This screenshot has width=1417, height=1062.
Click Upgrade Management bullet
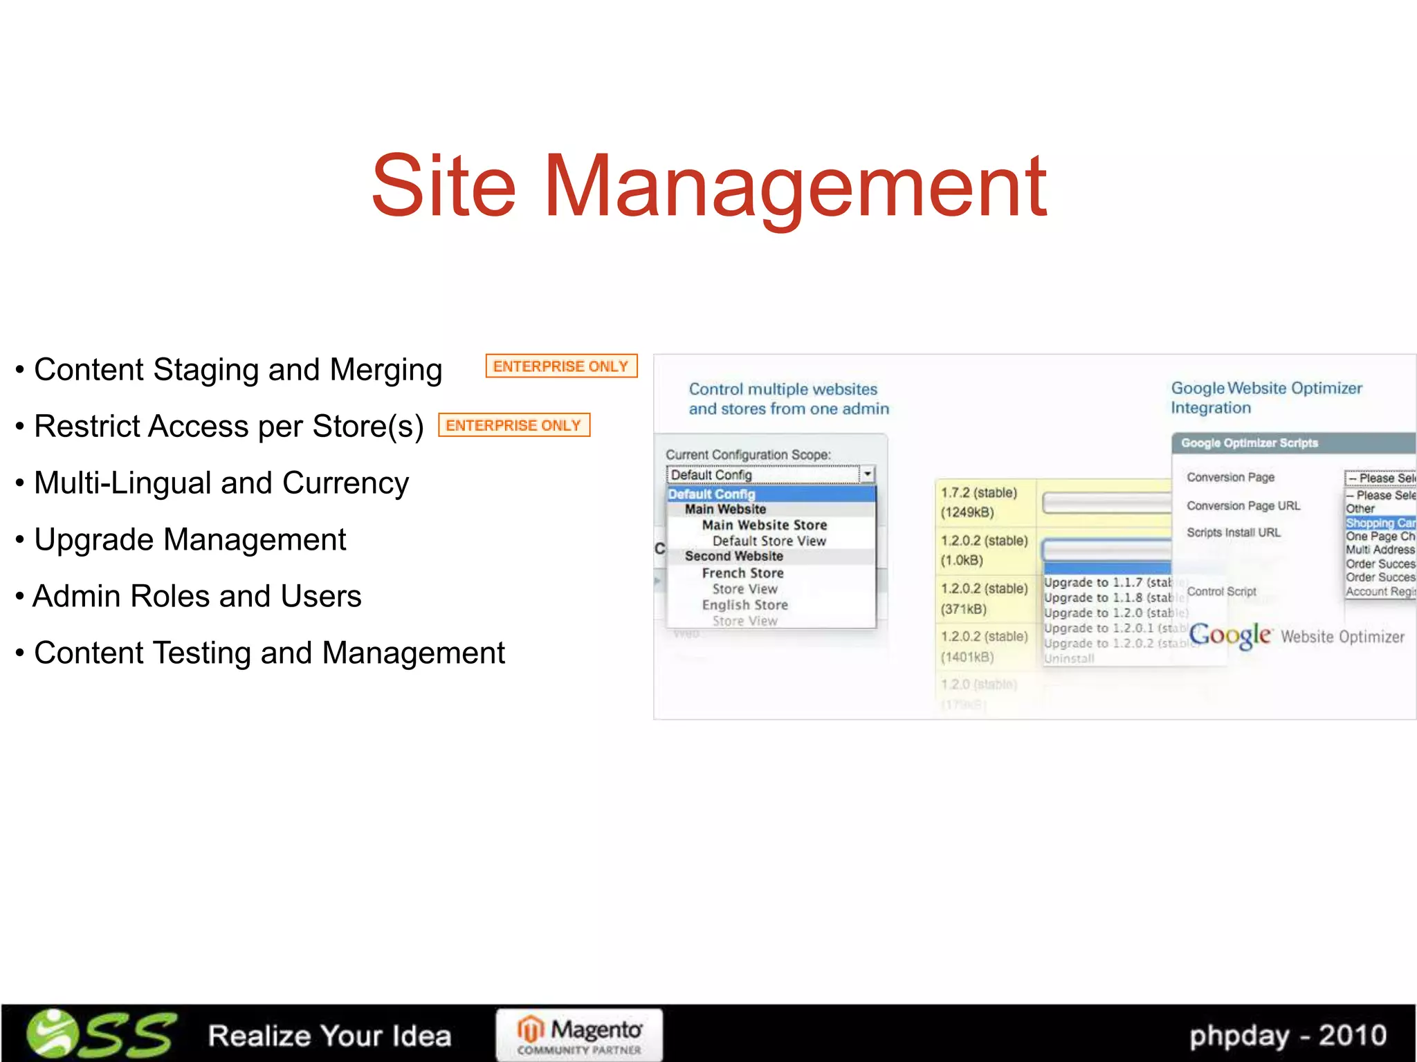190,540
